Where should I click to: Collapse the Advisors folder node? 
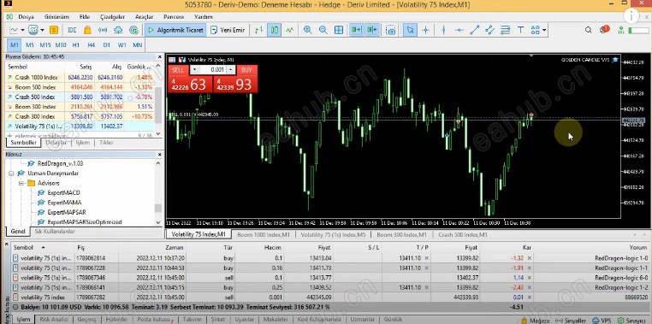coord(21,183)
